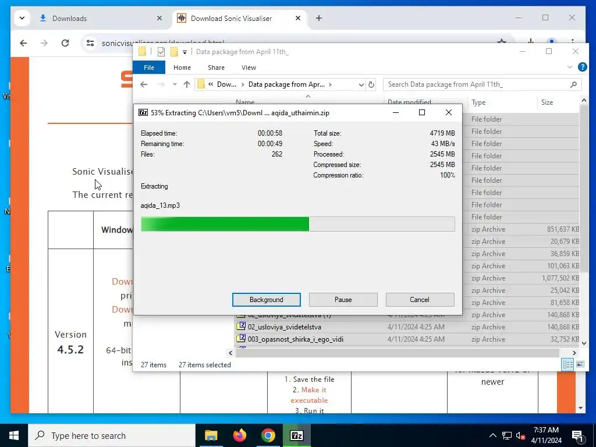Show hidden system tray icons
Image resolution: width=596 pixels, height=447 pixels.
[492, 435]
